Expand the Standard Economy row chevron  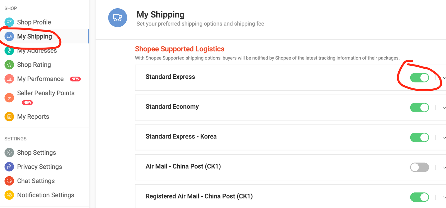pyautogui.click(x=444, y=108)
